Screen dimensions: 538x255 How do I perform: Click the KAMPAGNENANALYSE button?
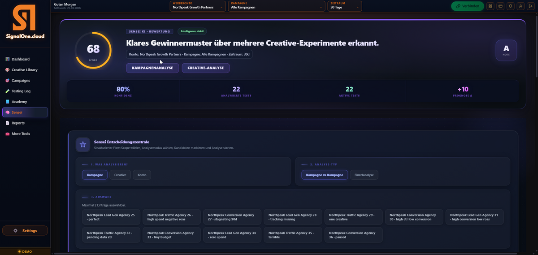click(152, 68)
